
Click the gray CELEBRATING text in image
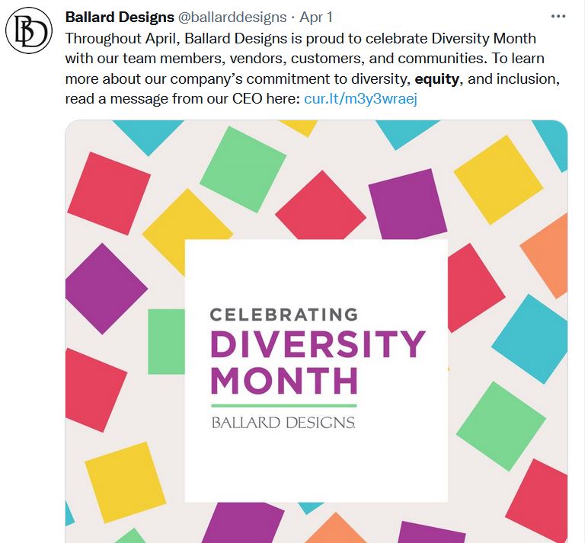coord(283,314)
